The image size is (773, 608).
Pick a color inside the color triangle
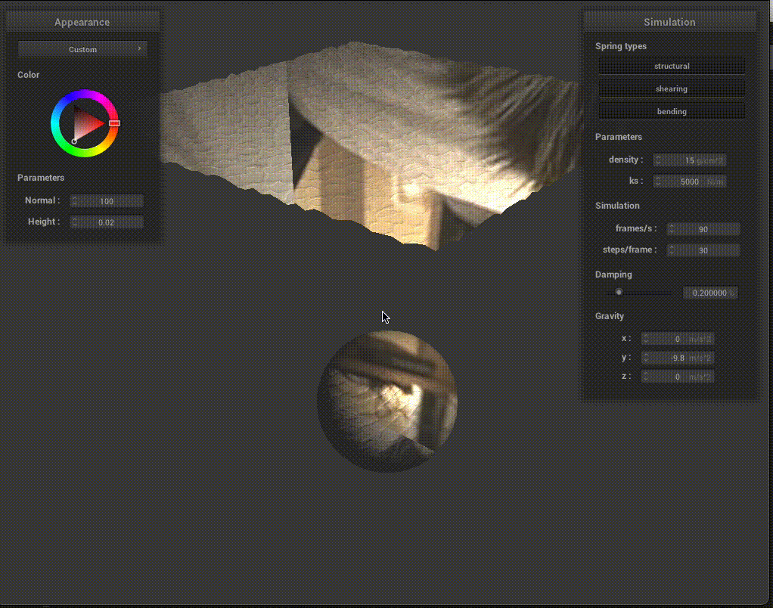tap(85, 123)
